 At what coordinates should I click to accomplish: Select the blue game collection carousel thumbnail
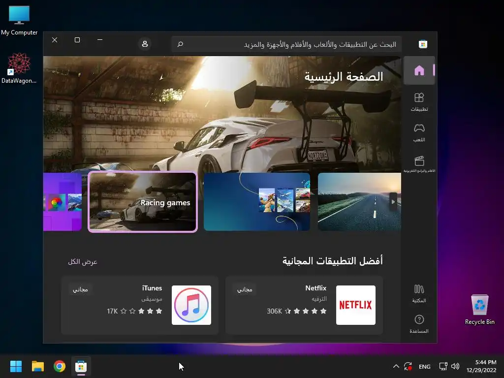point(257,202)
